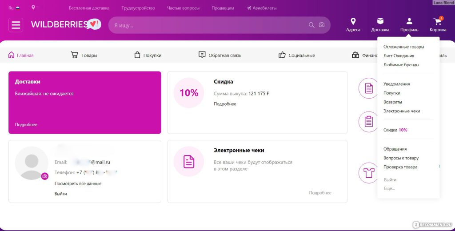Select Проверка товара menu item
455x231 pixels.
400,167
